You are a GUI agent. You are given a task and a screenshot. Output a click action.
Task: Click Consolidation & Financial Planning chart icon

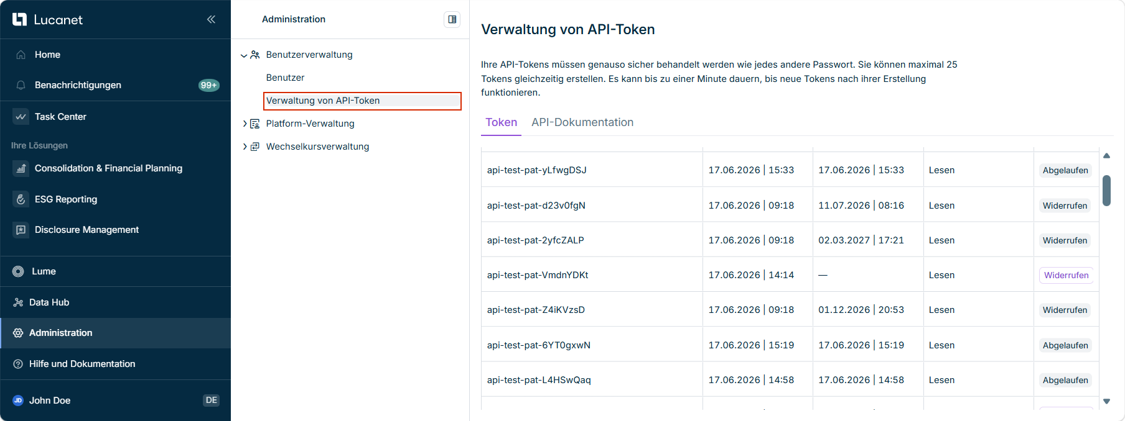[21, 168]
